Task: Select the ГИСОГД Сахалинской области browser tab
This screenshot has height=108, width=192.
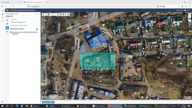Action: click(34, 2)
